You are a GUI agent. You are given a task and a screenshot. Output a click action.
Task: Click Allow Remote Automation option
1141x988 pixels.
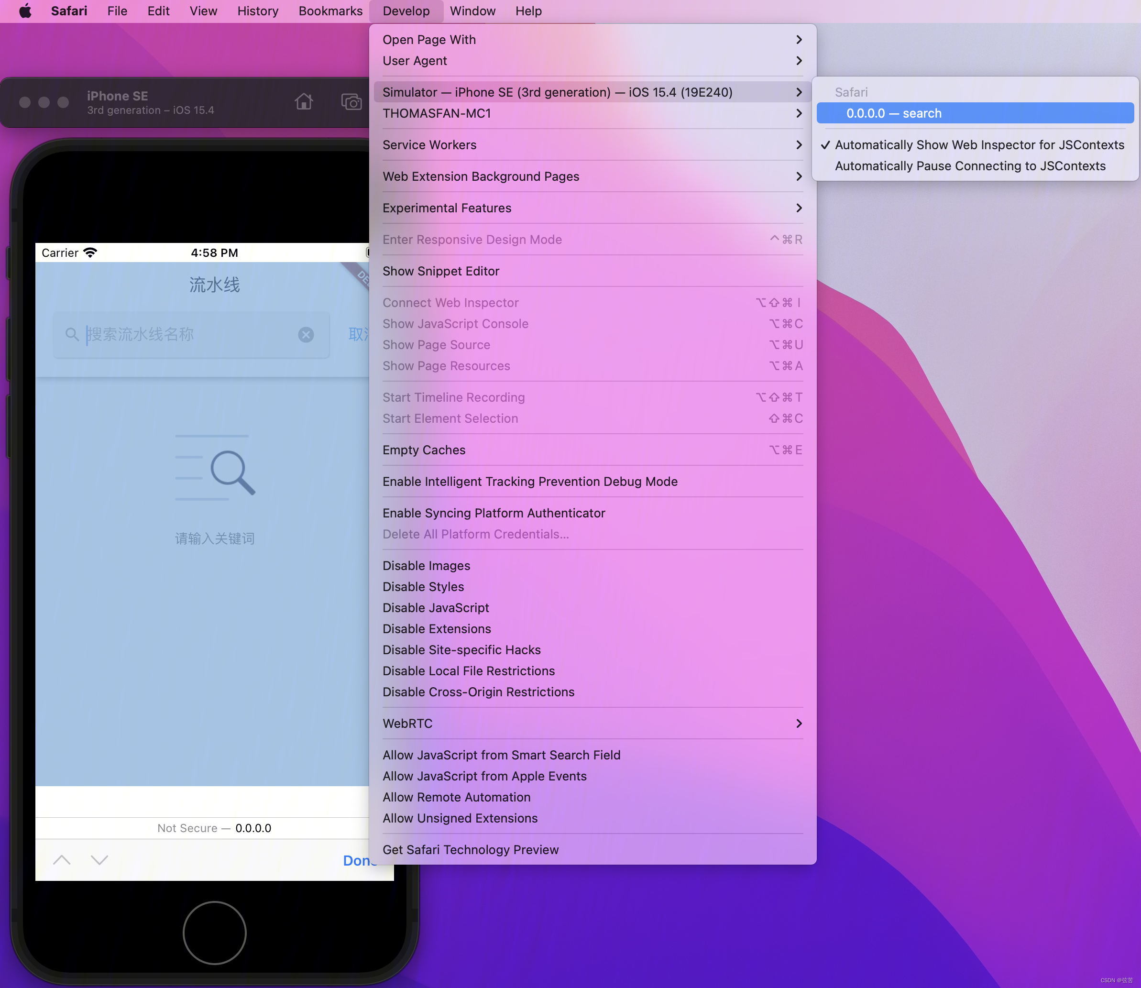click(456, 797)
